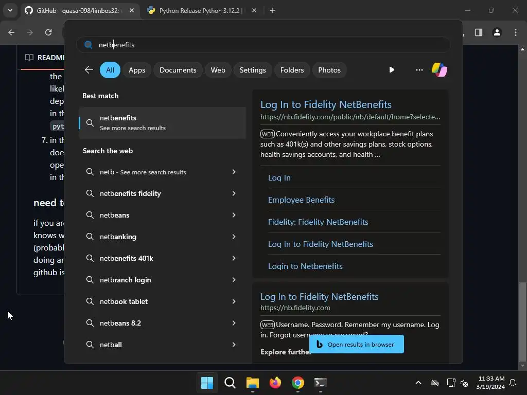Open File Explorer from taskbar
Viewport: 527px width, 395px height.
tap(252, 383)
